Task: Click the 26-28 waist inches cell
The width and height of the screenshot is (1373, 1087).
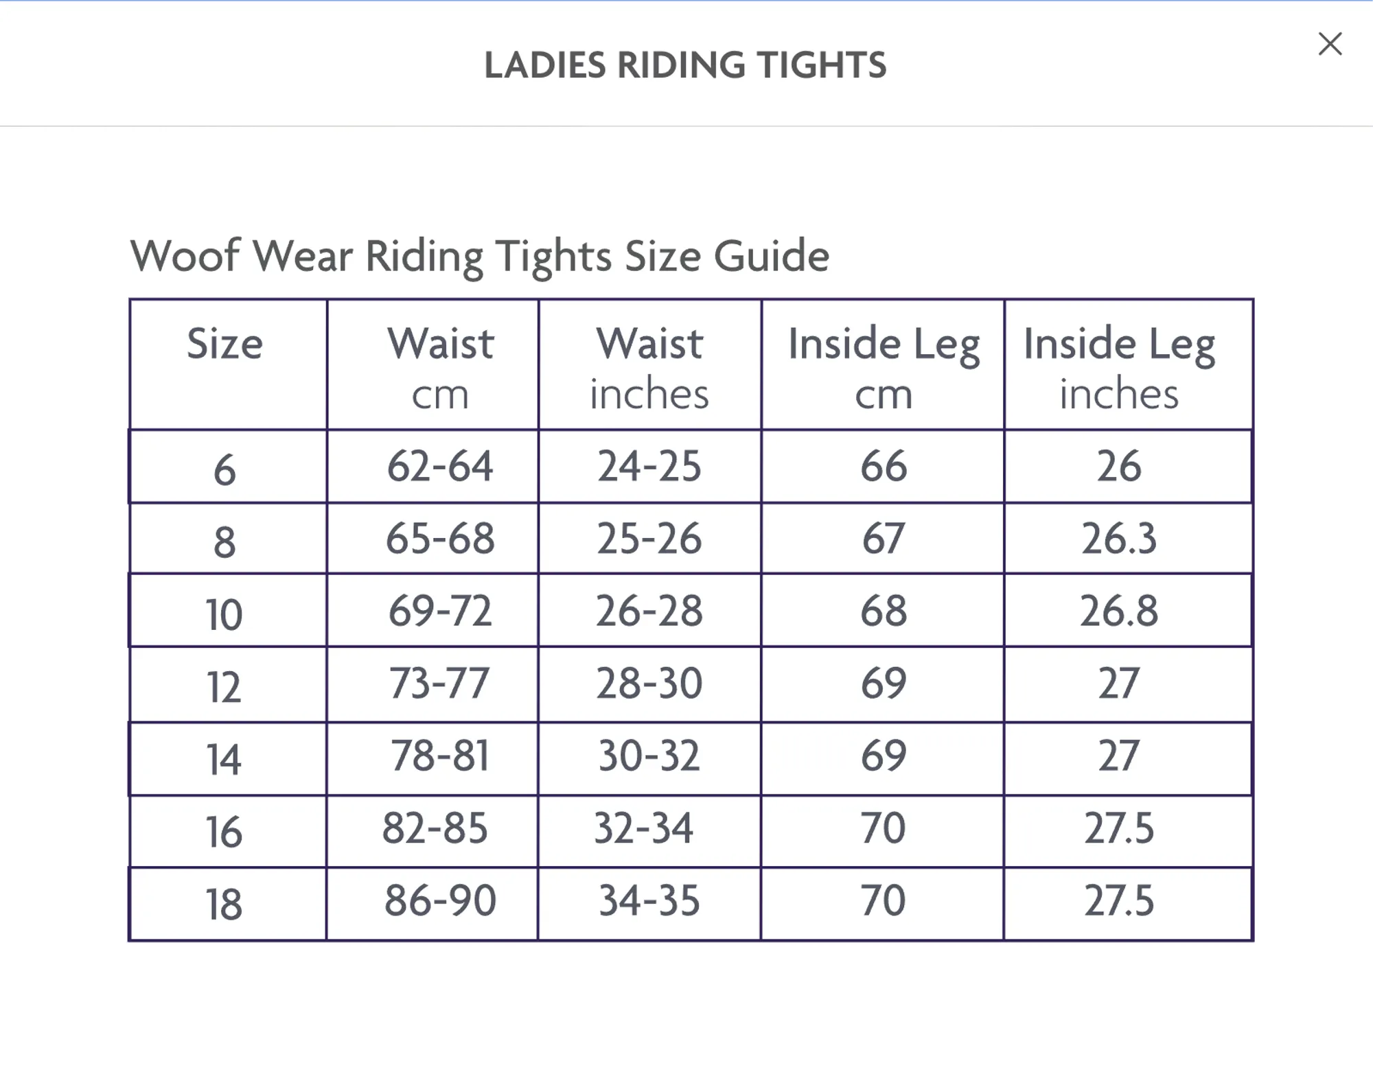Action: (x=649, y=611)
